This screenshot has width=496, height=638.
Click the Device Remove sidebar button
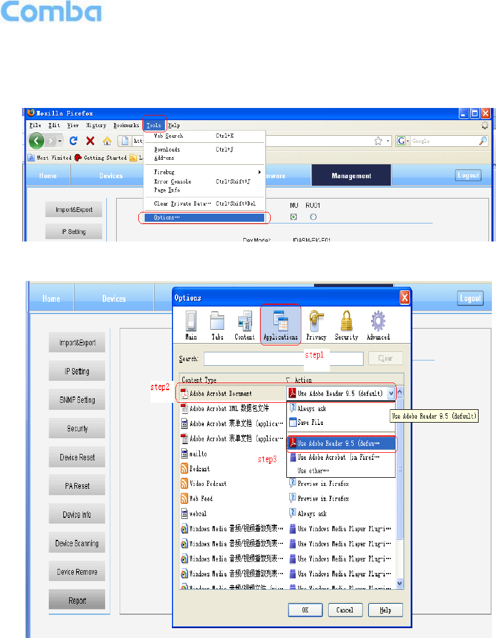coord(77,571)
